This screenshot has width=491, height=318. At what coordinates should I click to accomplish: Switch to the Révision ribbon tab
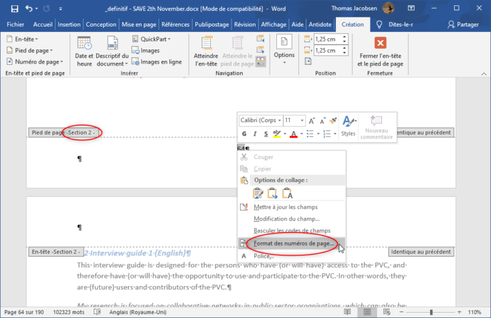tap(245, 24)
